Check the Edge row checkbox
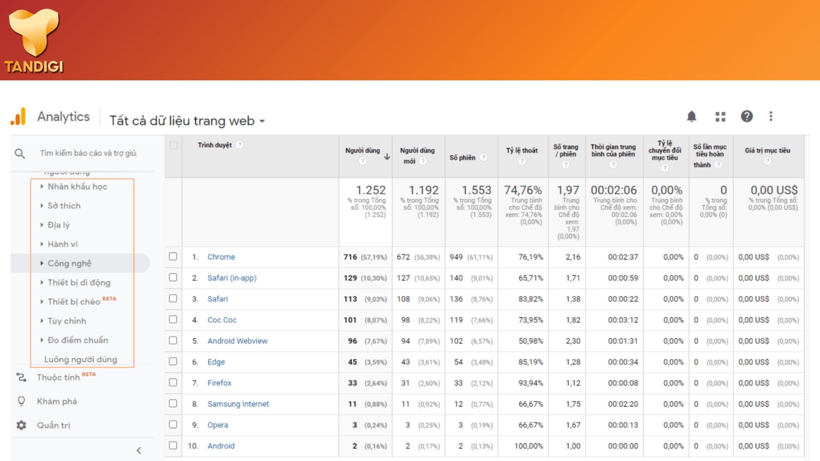Screen dimensions: 820x461 pos(173,361)
